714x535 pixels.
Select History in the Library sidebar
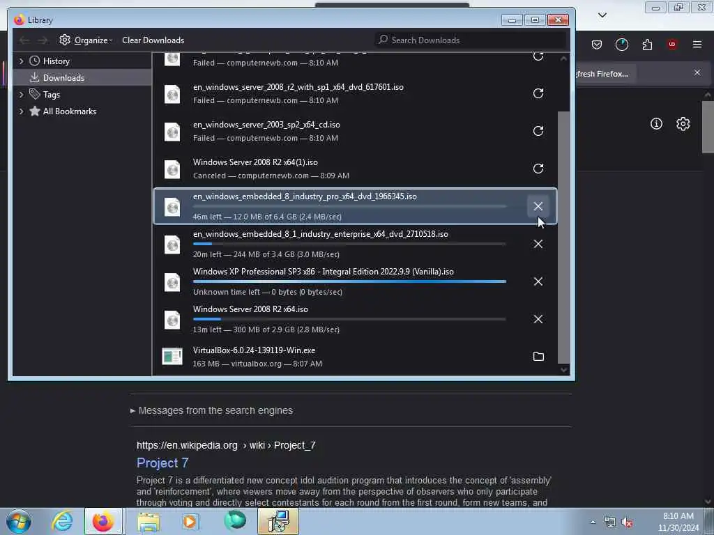pyautogui.click(x=56, y=61)
